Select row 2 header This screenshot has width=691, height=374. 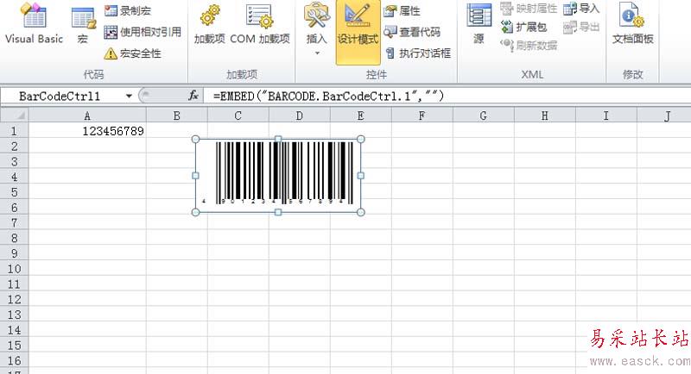click(x=14, y=146)
